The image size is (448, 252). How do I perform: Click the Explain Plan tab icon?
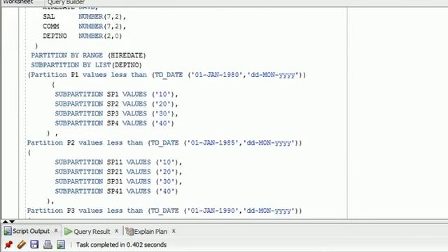tap(129, 232)
